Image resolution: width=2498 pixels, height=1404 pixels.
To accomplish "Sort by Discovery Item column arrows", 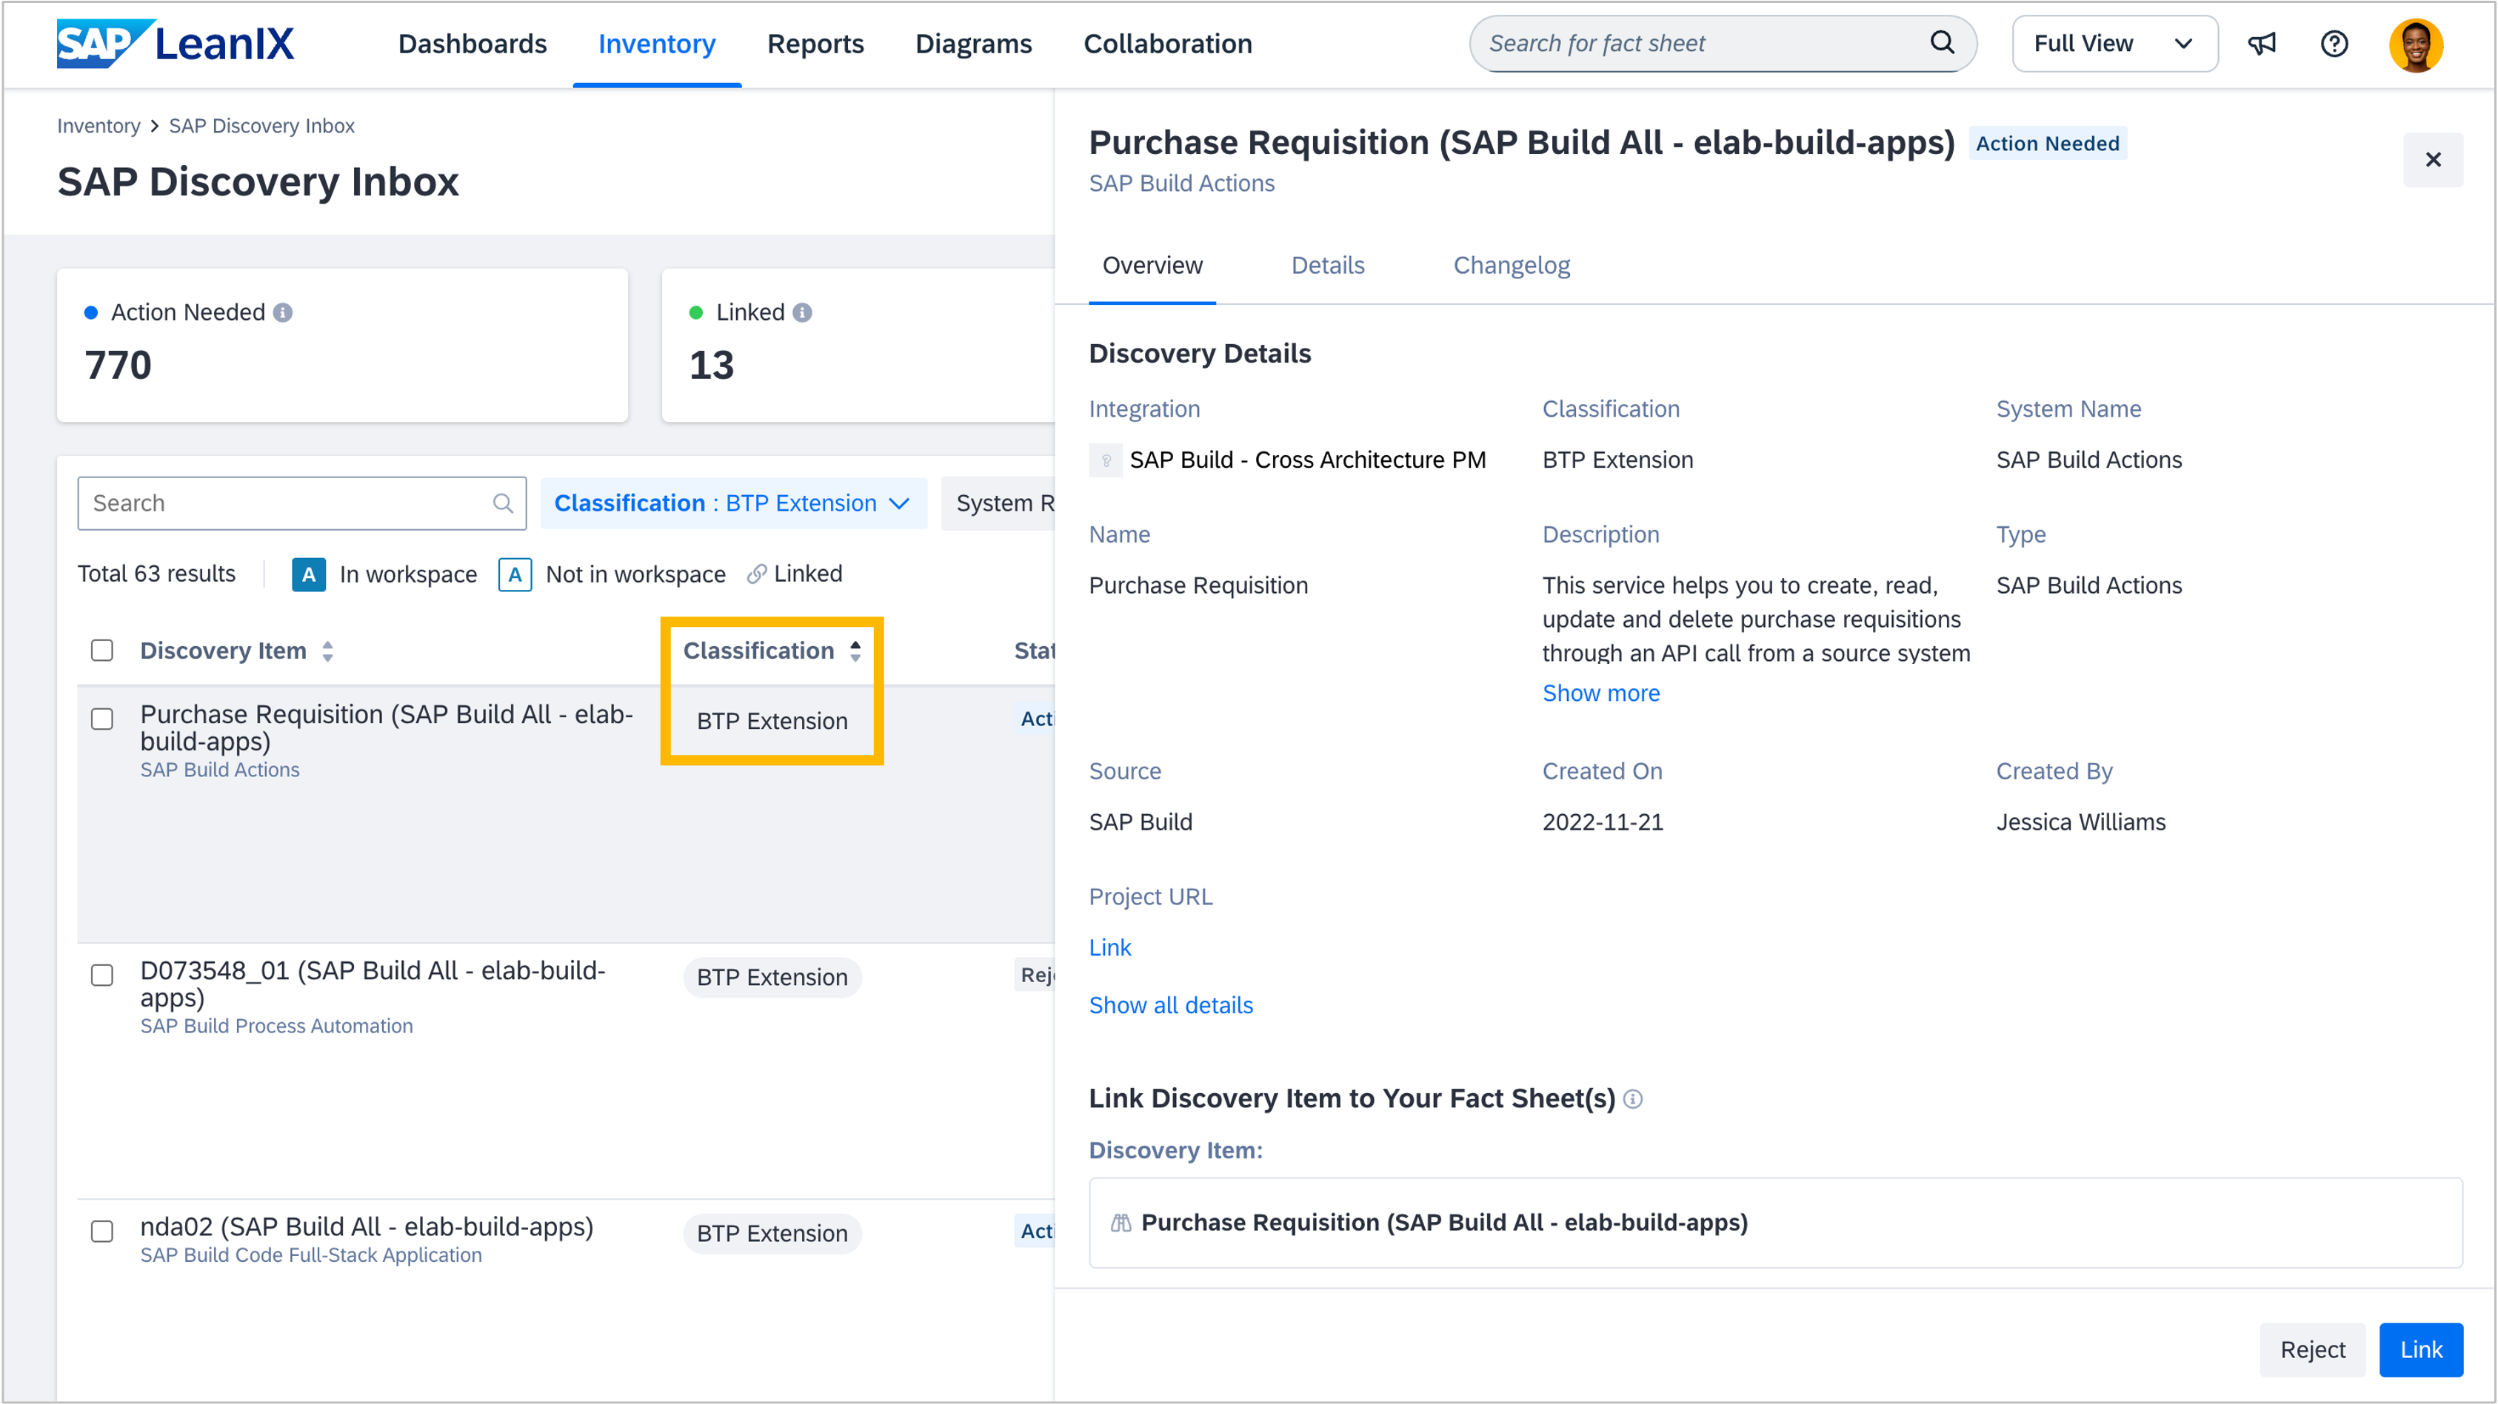I will point(328,651).
